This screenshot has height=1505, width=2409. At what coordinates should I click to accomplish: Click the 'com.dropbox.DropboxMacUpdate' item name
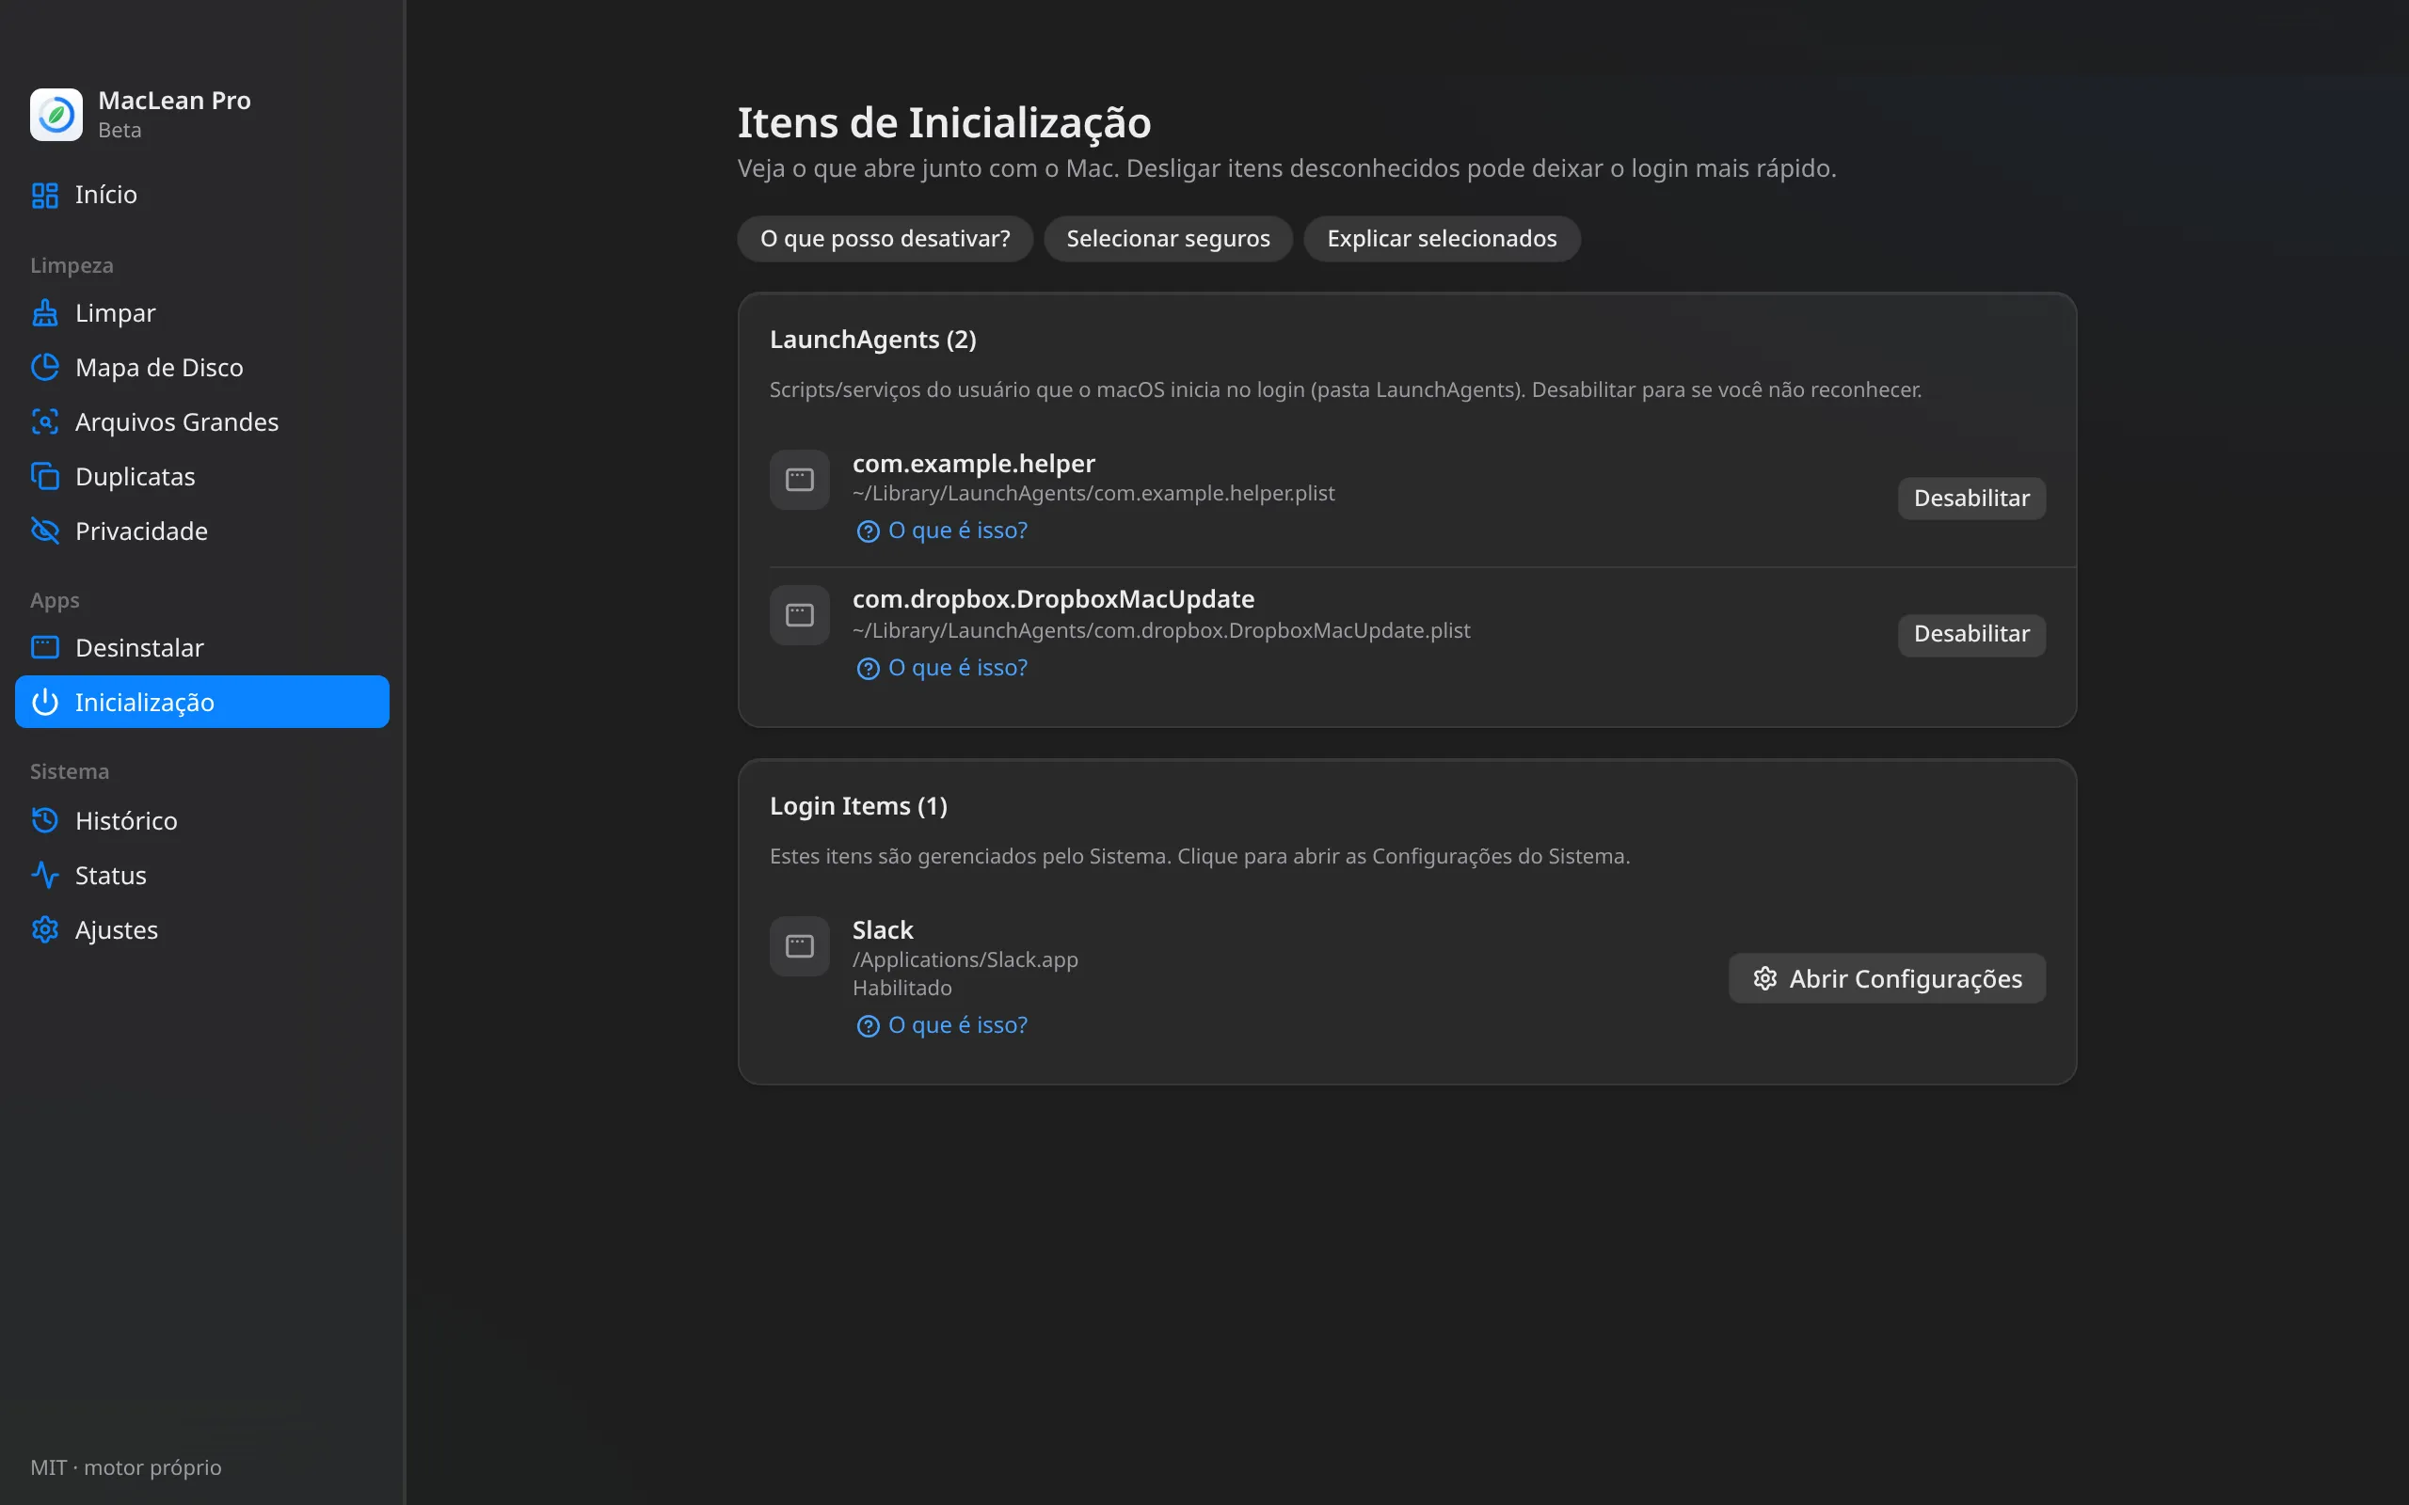click(1053, 599)
